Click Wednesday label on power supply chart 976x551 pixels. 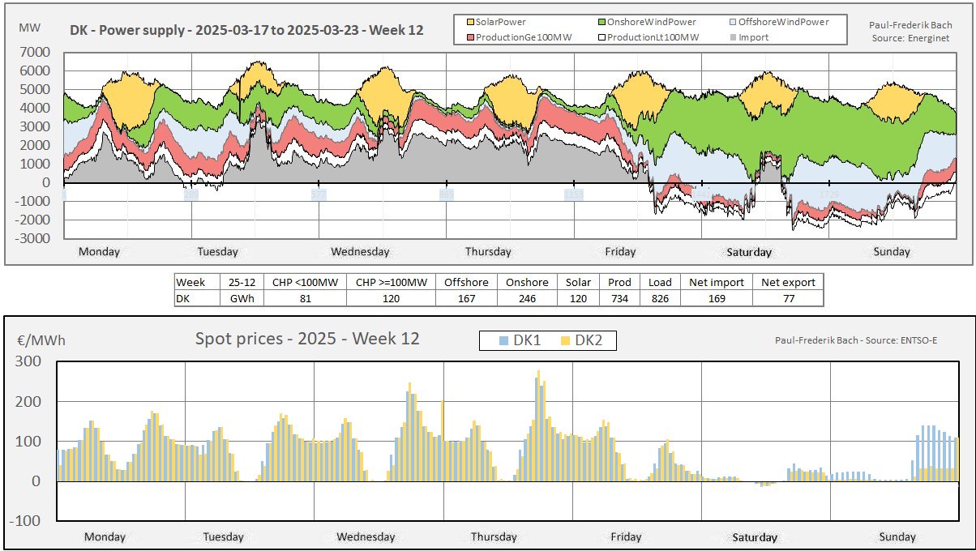click(360, 252)
